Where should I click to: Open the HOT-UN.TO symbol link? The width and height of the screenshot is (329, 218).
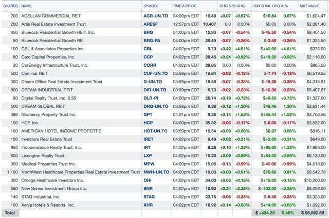[155, 131]
